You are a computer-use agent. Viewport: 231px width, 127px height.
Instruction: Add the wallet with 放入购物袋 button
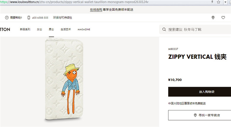[200, 92]
